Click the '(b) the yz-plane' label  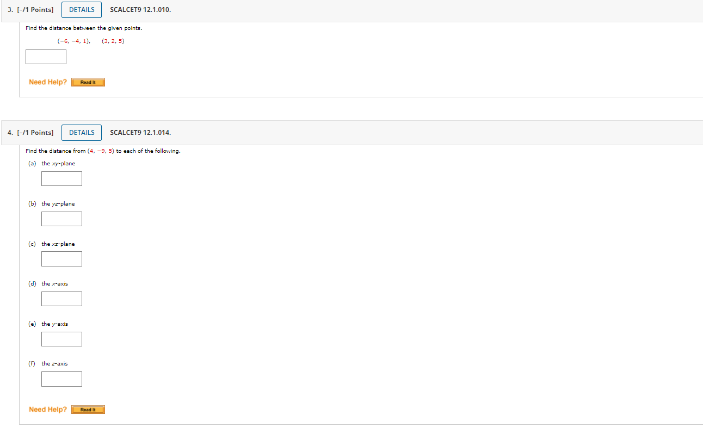coord(52,204)
